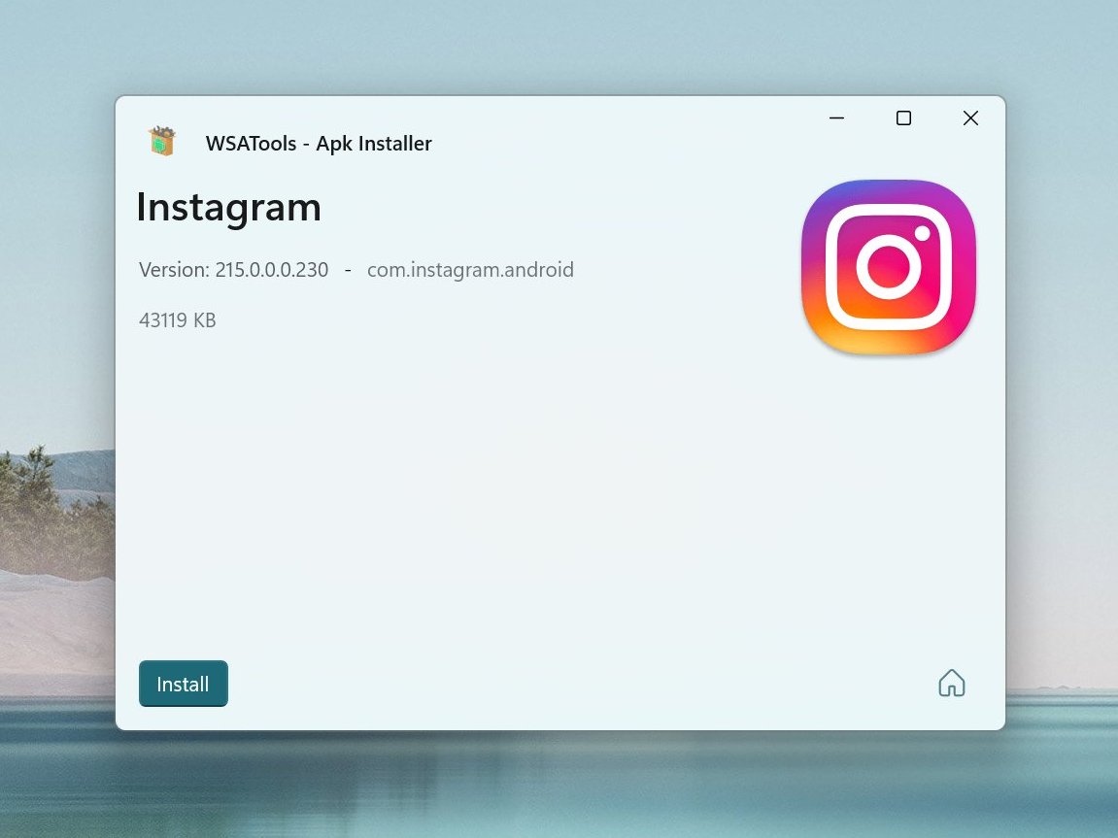This screenshot has width=1118, height=838.
Task: Click the "Instagram" app name heading
Action: coord(229,209)
